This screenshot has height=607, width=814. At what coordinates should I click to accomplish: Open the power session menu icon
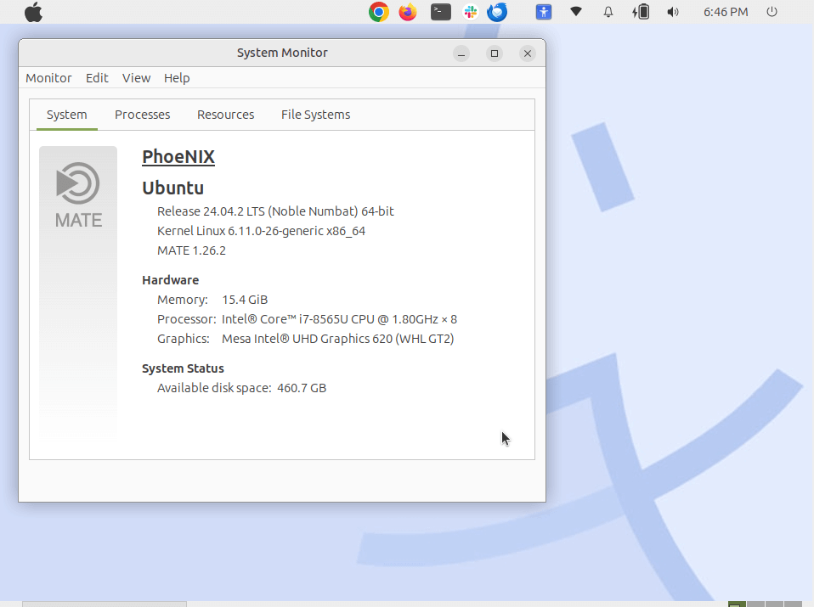[x=772, y=11]
